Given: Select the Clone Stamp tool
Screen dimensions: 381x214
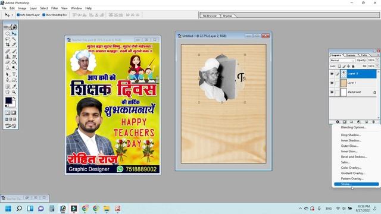Looking at the screenshot, I should coord(8,56).
